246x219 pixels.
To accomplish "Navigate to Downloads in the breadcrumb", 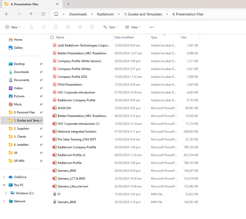I will [x=78, y=14].
